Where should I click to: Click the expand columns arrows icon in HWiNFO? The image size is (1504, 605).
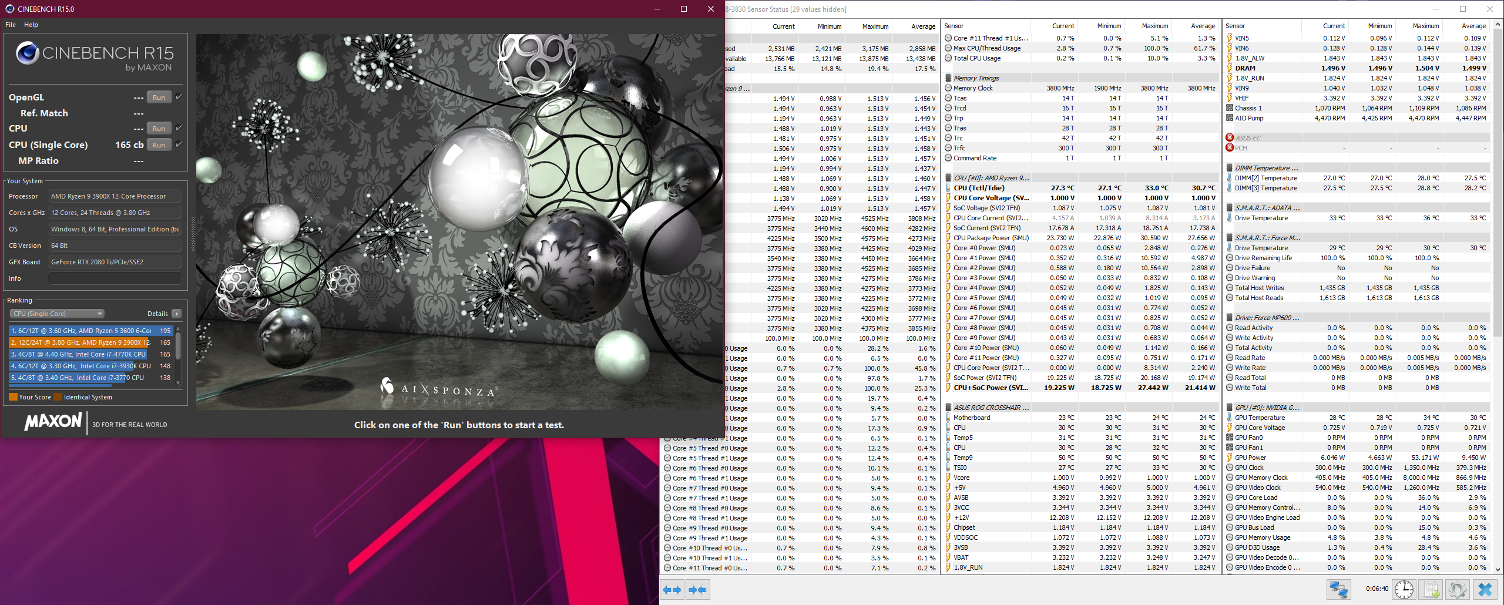click(672, 589)
